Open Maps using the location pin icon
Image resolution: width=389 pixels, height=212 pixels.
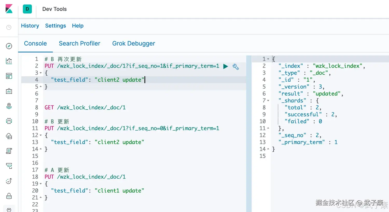9,106
